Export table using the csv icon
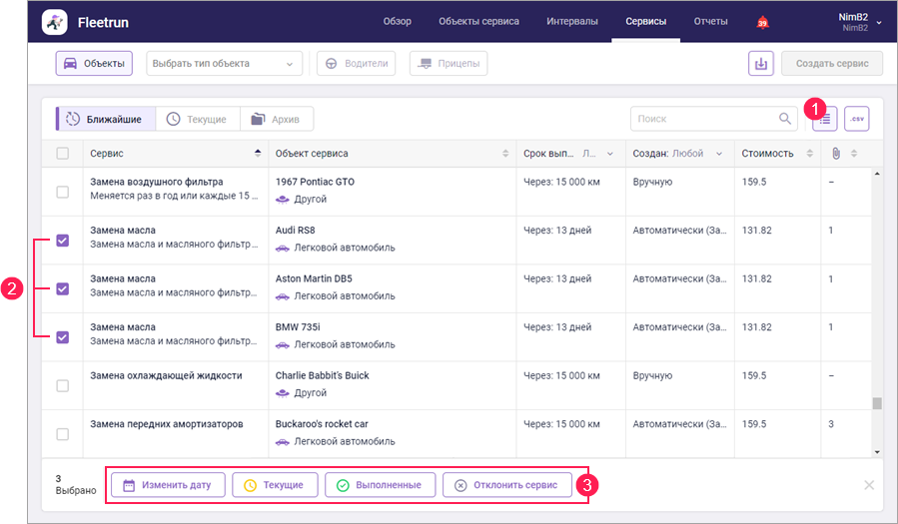Viewport: 898px width, 524px height. [x=856, y=119]
